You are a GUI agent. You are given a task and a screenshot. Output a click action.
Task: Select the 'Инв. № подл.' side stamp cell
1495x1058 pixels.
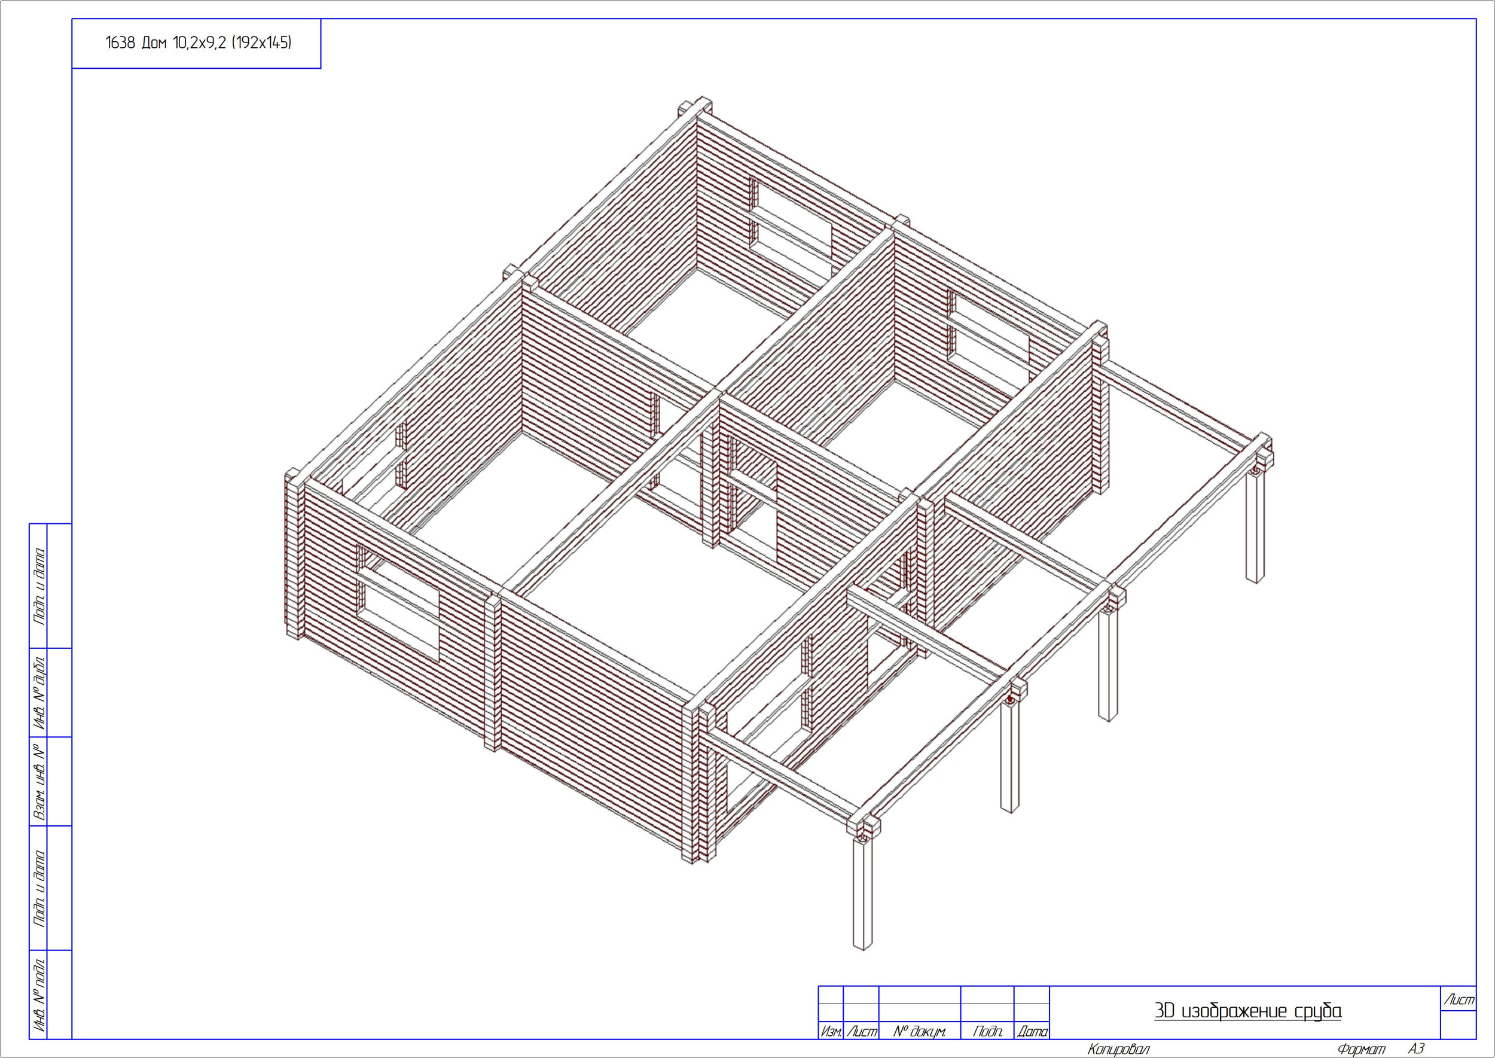pyautogui.click(x=39, y=995)
